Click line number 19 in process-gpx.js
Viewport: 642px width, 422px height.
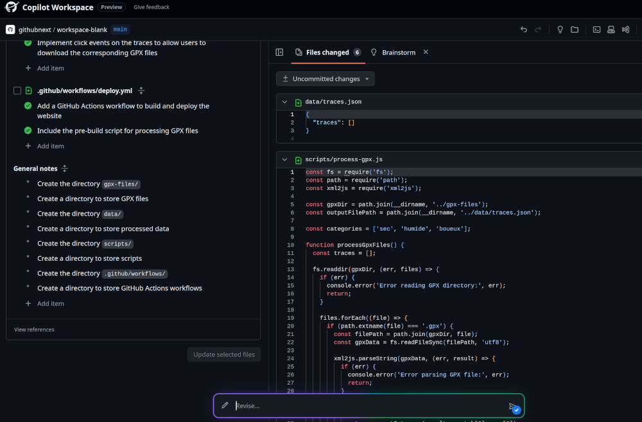(x=290, y=318)
